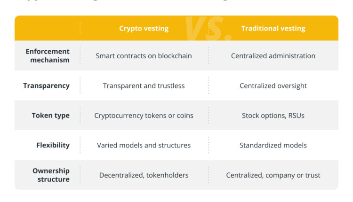The image size is (353, 202).
Task: Click the "Centralized administration" cell
Action: pyautogui.click(x=273, y=55)
